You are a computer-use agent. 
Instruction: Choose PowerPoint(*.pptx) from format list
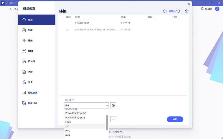[76, 113]
